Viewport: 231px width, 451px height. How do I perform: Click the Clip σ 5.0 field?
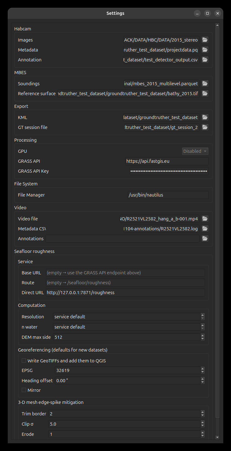[124, 424]
